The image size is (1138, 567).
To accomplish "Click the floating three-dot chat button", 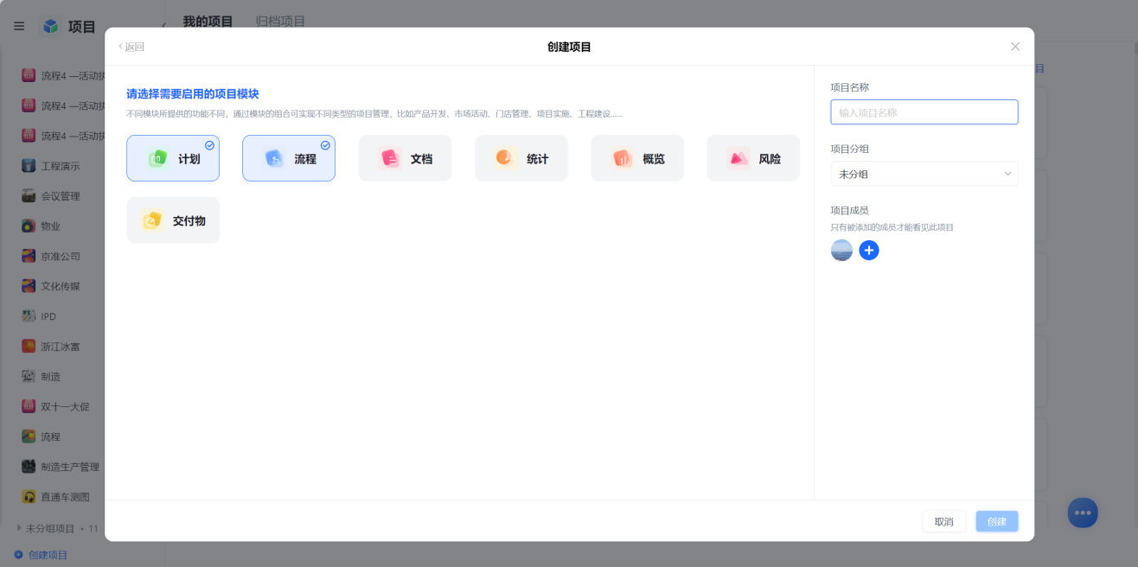I will (x=1083, y=513).
